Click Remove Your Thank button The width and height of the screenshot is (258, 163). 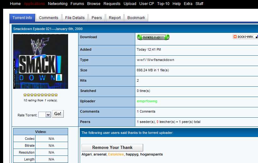click(x=112, y=148)
